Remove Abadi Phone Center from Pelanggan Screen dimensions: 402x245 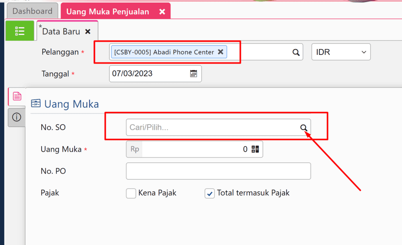point(221,52)
